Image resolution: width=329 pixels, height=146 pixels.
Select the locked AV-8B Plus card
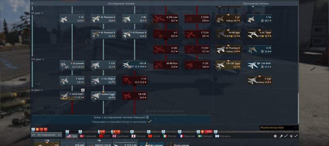(166, 65)
